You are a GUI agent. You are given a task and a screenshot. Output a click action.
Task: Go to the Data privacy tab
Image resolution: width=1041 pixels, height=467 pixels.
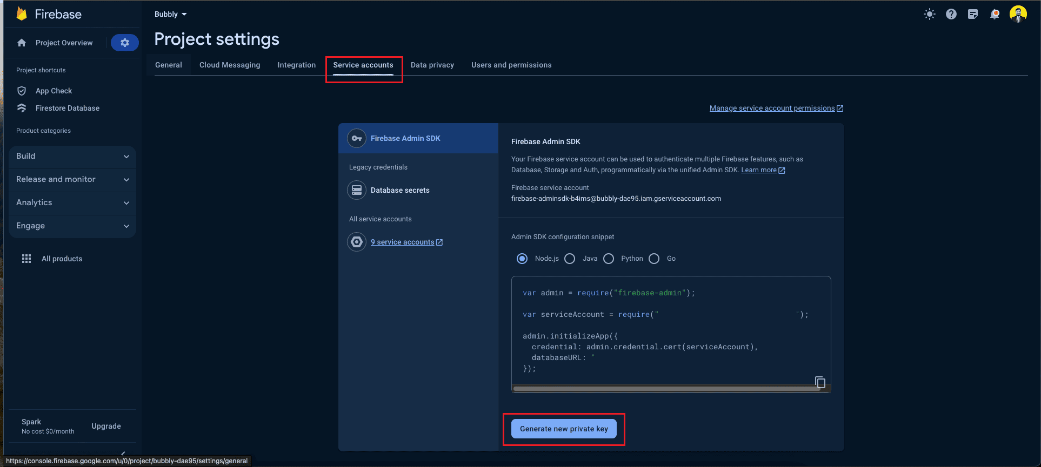[x=432, y=65]
